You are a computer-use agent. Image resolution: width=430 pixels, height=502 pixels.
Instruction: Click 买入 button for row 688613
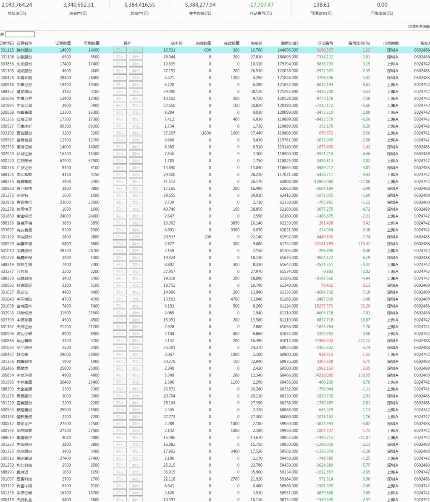point(120,437)
